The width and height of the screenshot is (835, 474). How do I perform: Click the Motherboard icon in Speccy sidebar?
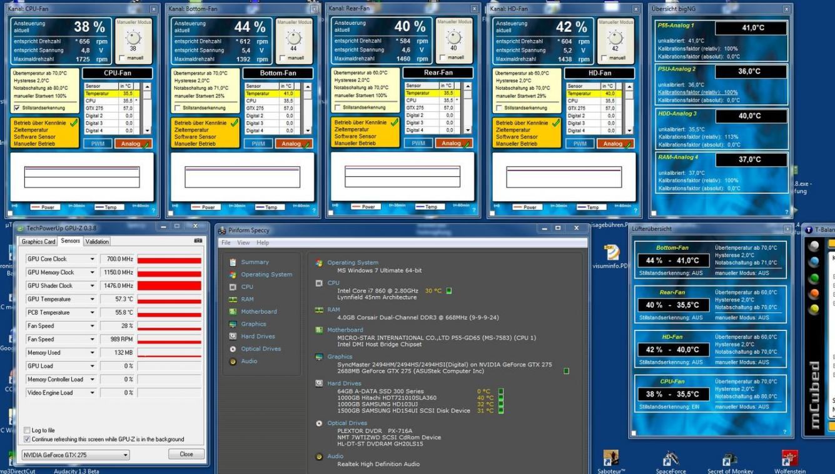(x=233, y=312)
